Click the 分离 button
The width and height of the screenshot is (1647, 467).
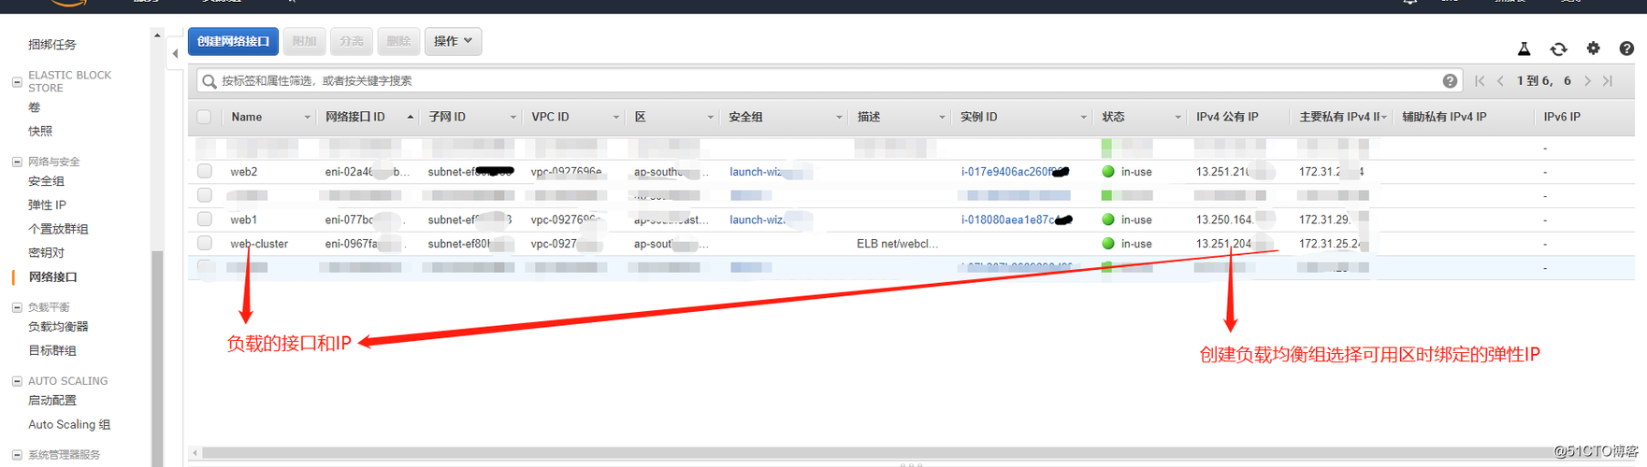(352, 41)
